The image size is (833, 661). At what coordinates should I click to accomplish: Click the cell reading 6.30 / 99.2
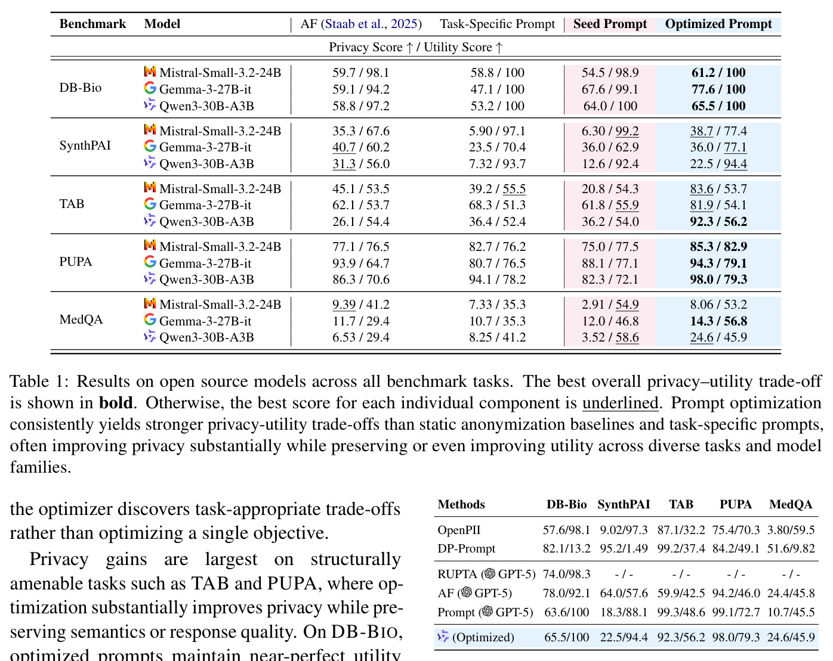(610, 131)
